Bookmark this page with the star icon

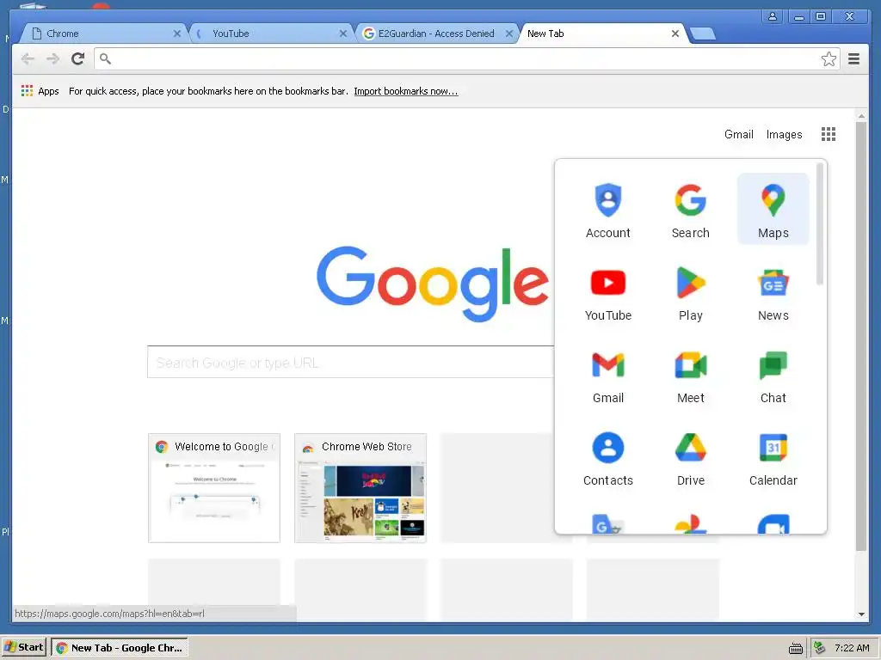coord(829,59)
